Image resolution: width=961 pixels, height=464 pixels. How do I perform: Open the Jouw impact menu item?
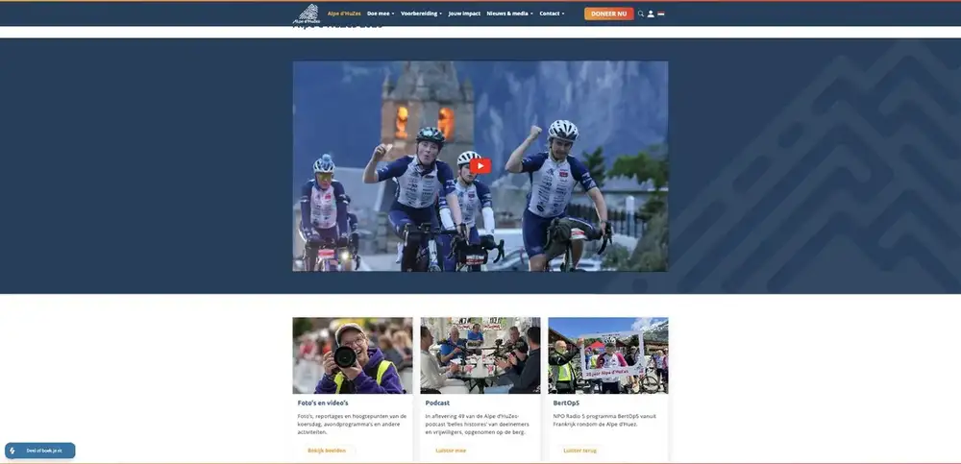[x=464, y=13]
